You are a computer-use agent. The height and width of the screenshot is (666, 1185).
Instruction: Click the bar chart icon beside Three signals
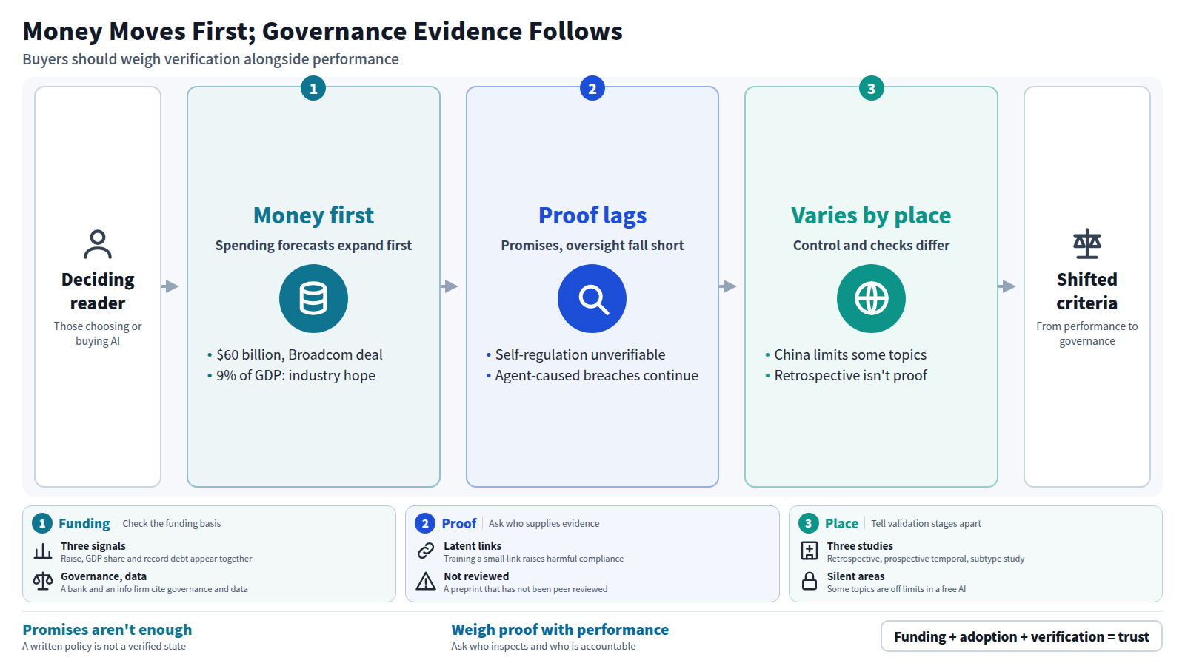tap(43, 551)
